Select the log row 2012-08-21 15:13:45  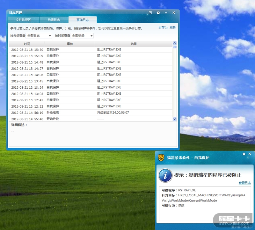[x=91, y=81]
